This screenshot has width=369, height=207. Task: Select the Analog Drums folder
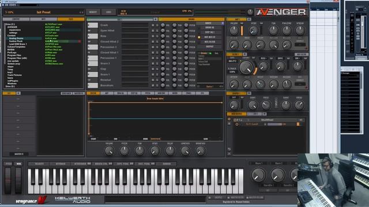pyautogui.click(x=16, y=39)
